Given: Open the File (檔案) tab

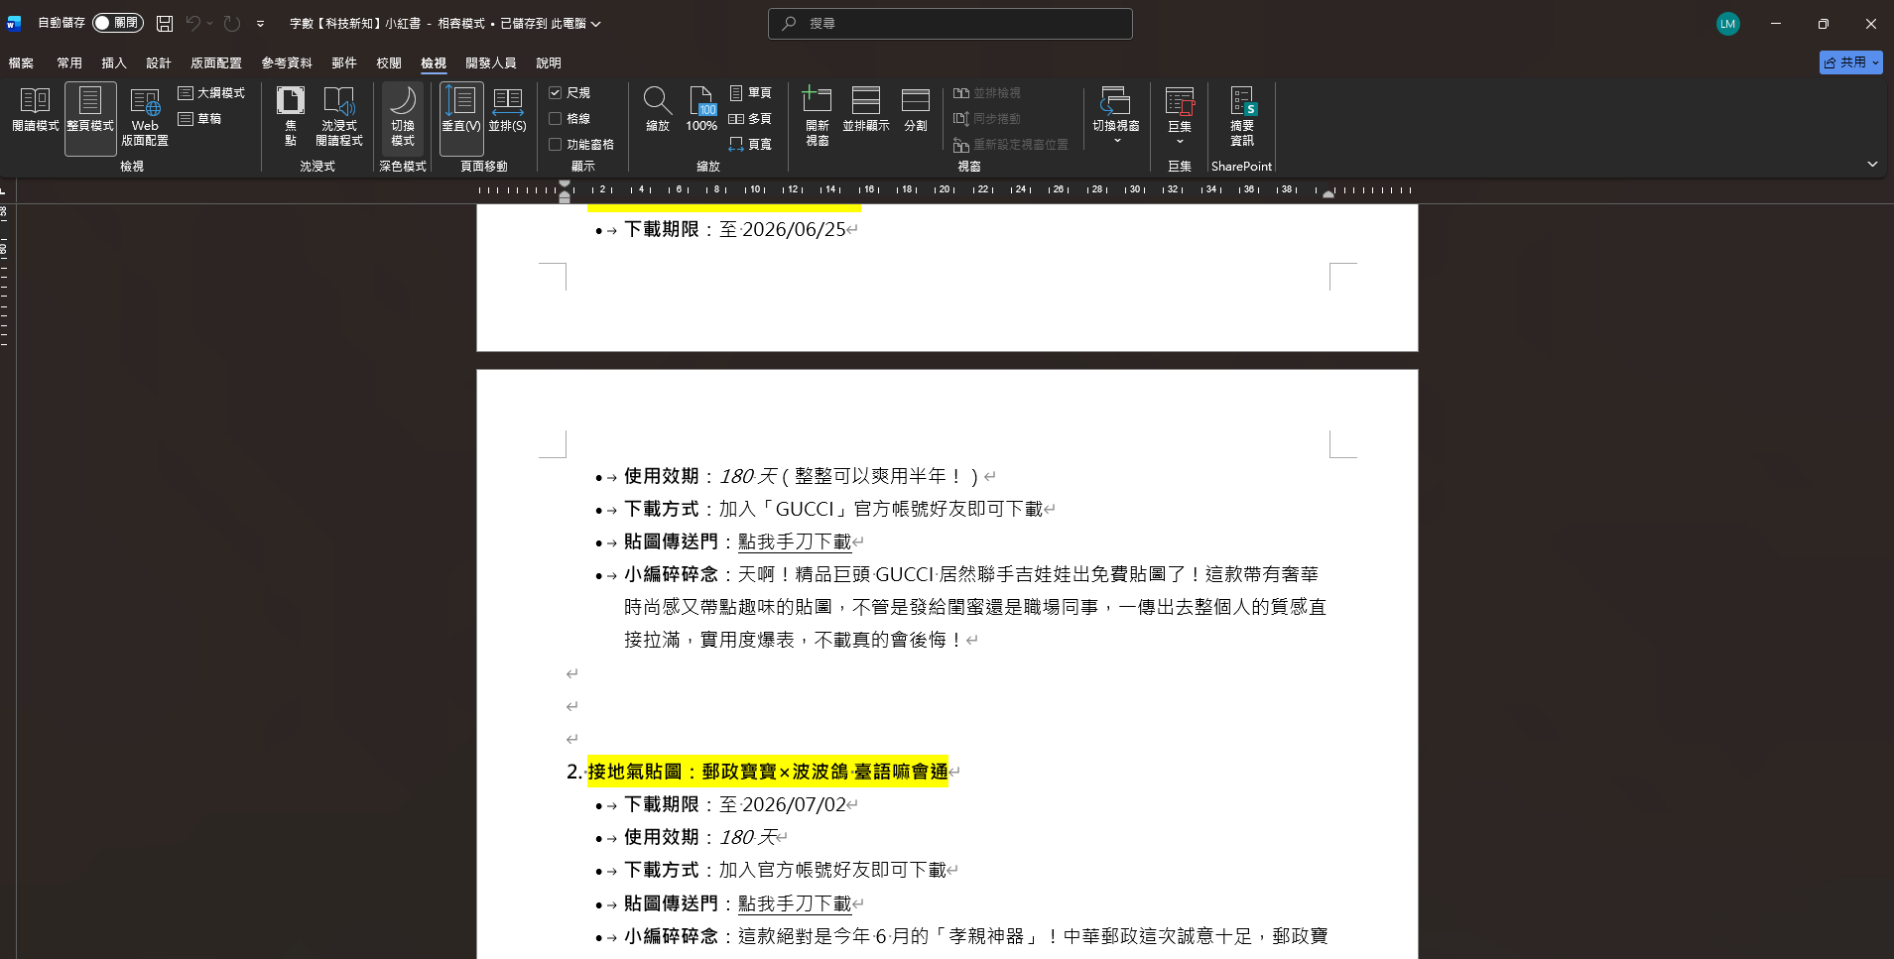Looking at the screenshot, I should pyautogui.click(x=21, y=62).
